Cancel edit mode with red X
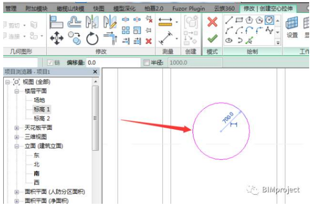 tap(212, 22)
